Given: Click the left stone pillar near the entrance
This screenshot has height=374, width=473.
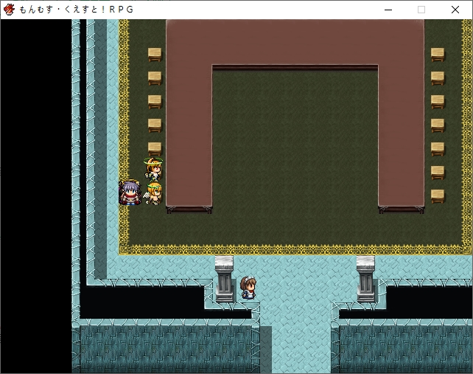Looking at the screenshot, I should pyautogui.click(x=224, y=279).
